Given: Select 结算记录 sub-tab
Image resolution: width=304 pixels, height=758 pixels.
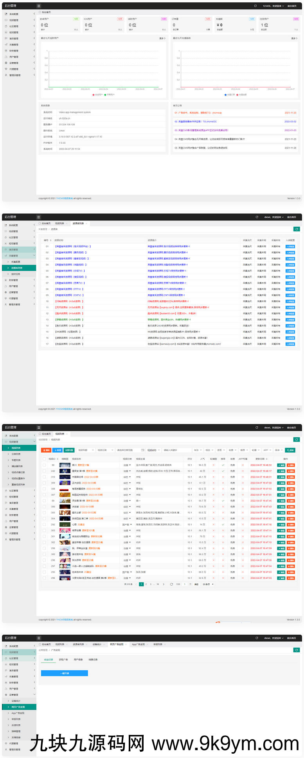Looking at the screenshot, I should click(x=93, y=660).
